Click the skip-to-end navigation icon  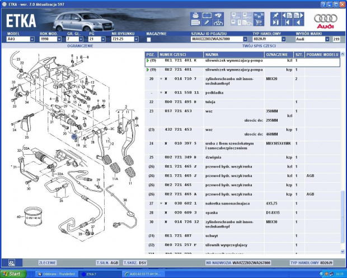[275, 22]
